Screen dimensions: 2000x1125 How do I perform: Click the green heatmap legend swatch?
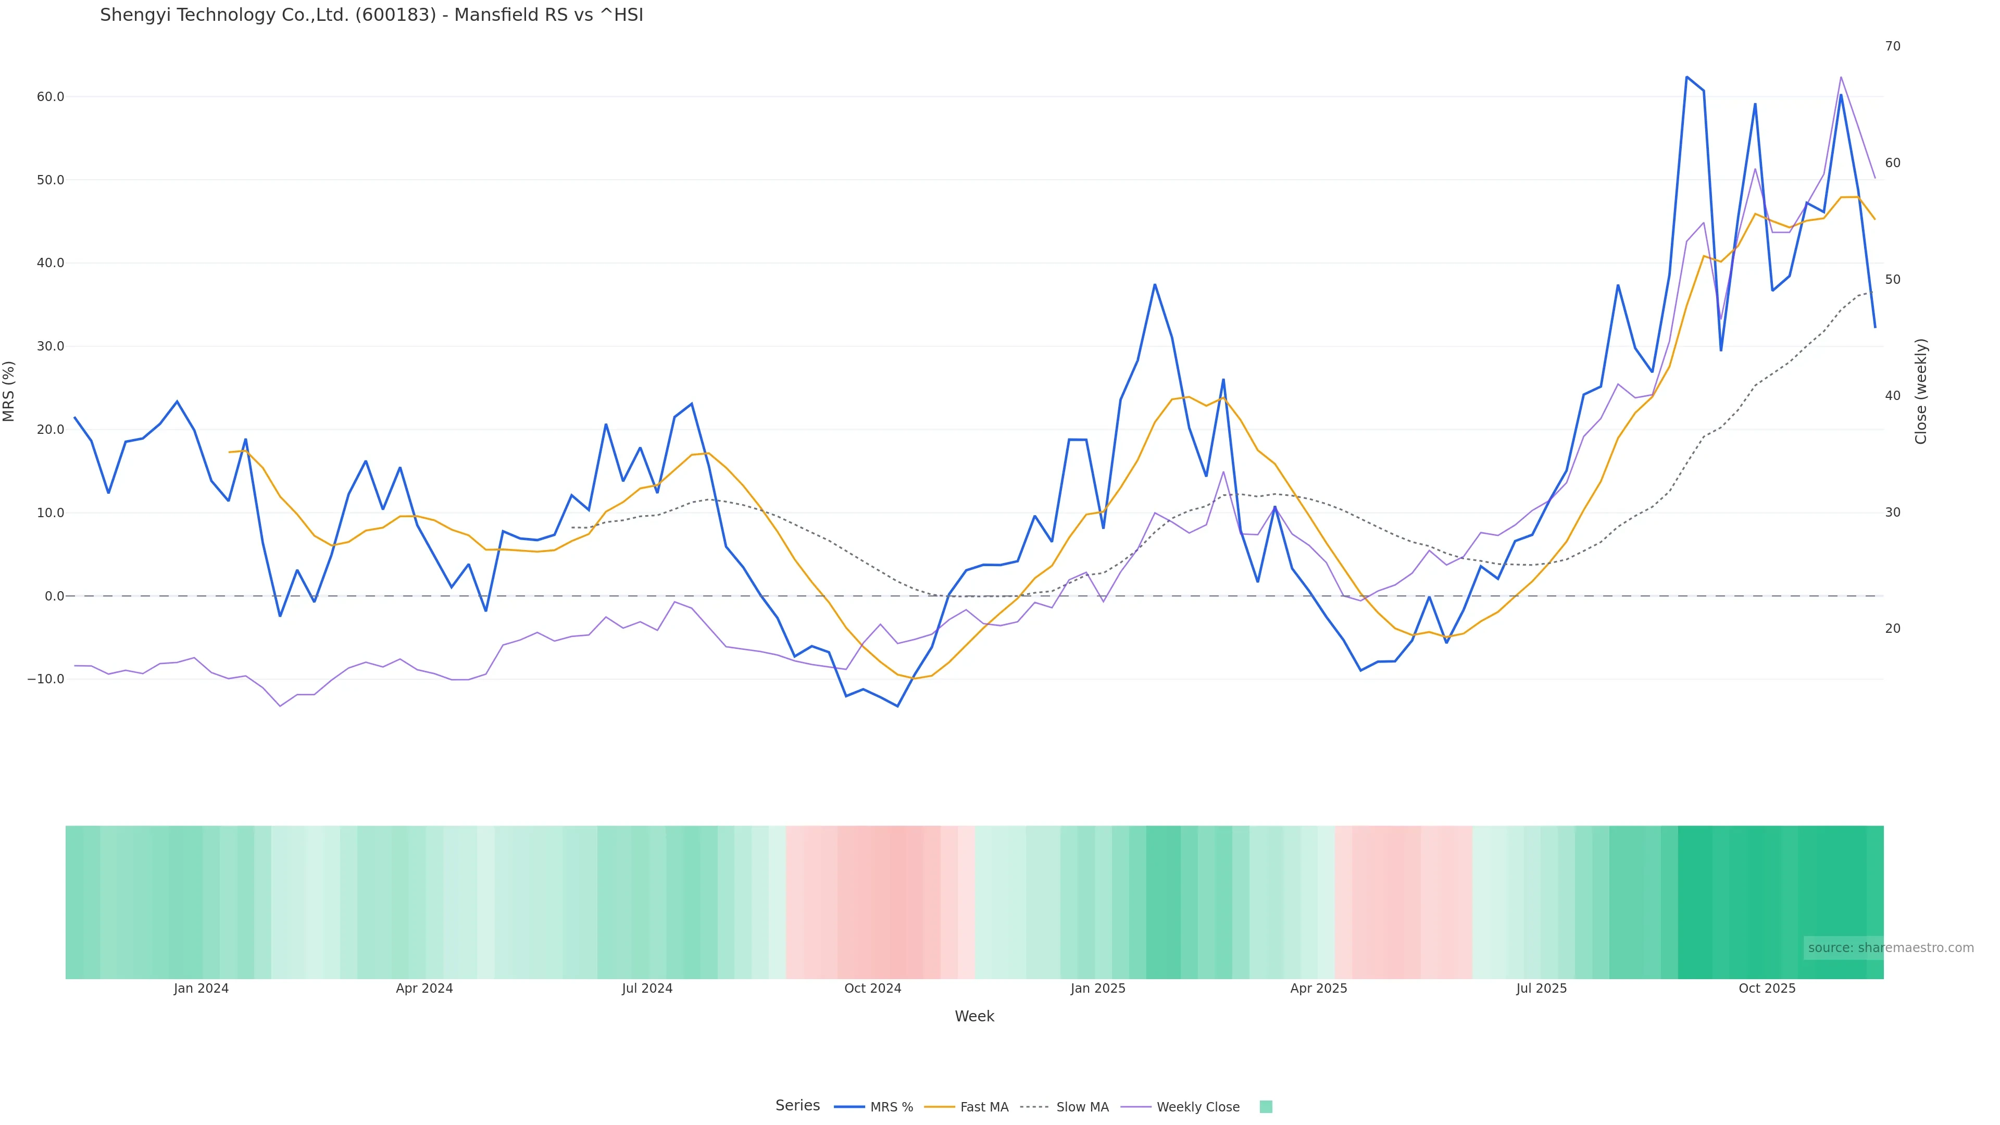(x=1266, y=1107)
